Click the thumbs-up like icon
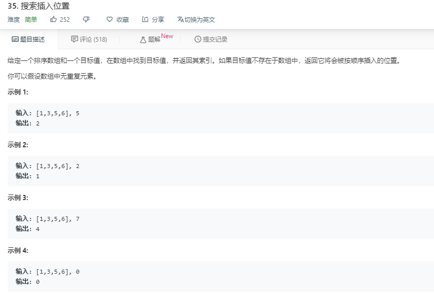 pyautogui.click(x=53, y=19)
